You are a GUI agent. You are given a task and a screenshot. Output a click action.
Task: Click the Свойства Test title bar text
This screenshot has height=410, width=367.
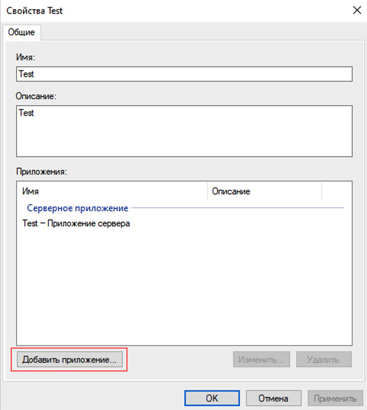[35, 11]
